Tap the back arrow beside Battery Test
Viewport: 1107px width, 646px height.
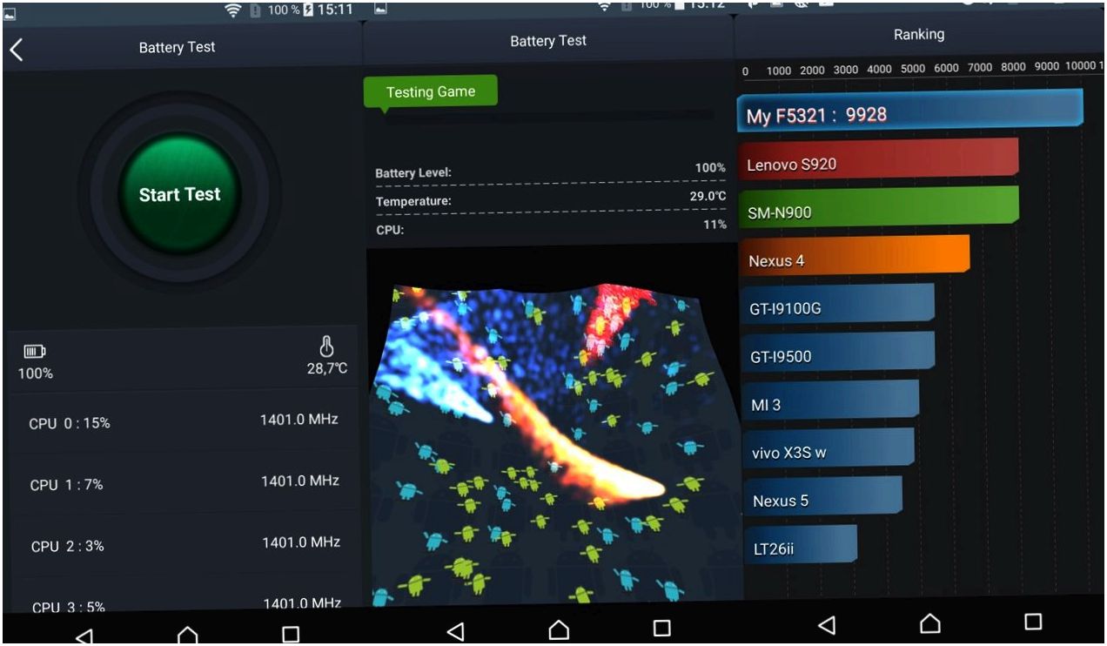[15, 50]
